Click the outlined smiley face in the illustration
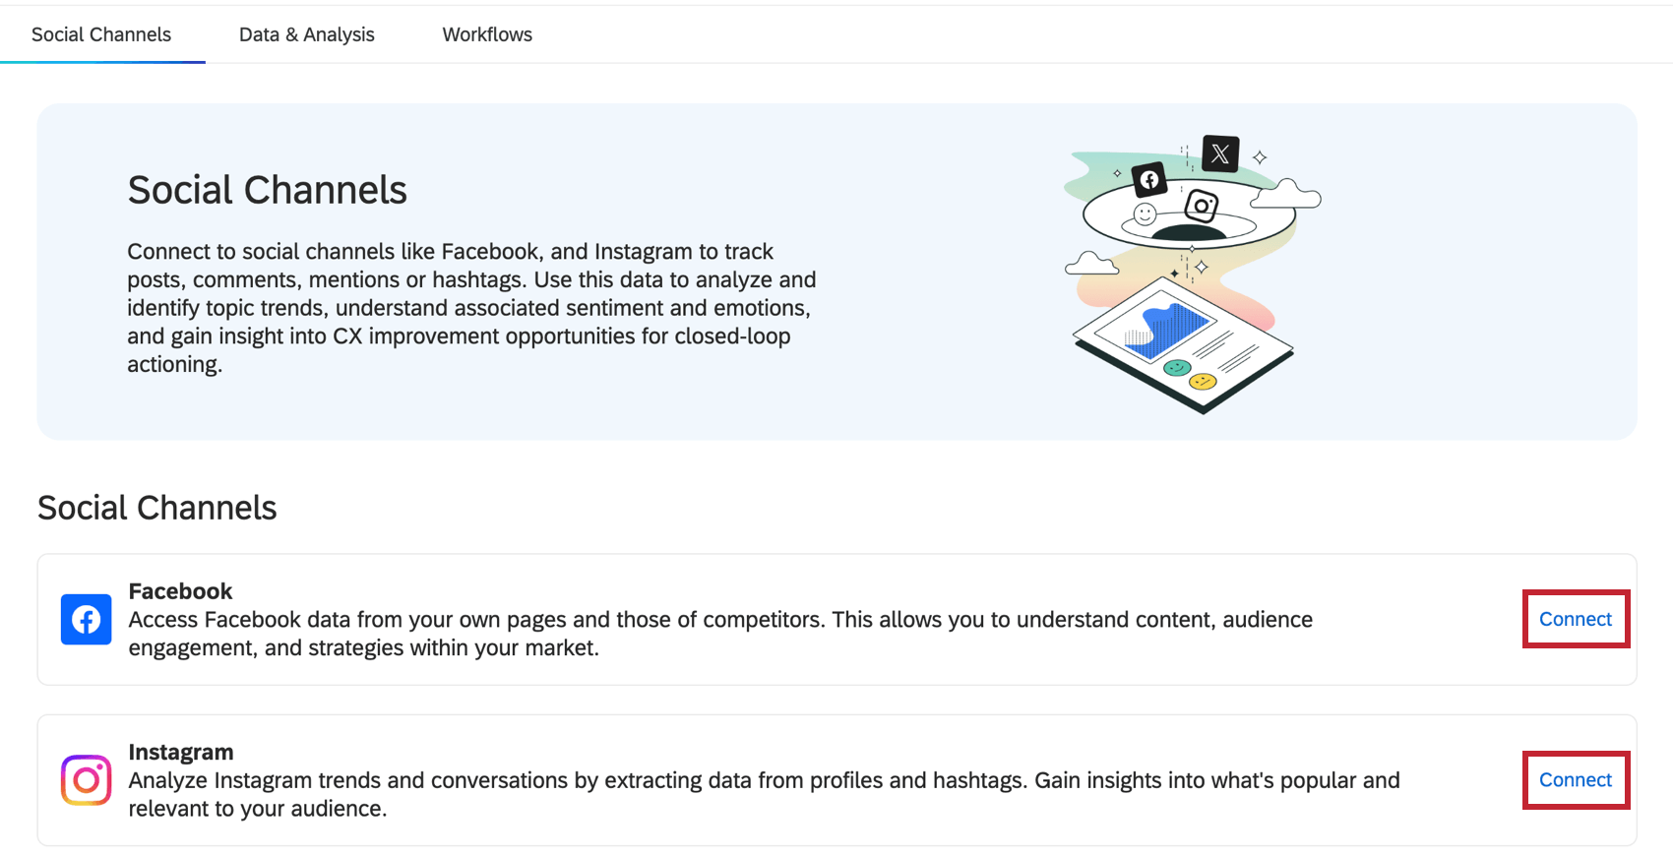 click(1145, 214)
